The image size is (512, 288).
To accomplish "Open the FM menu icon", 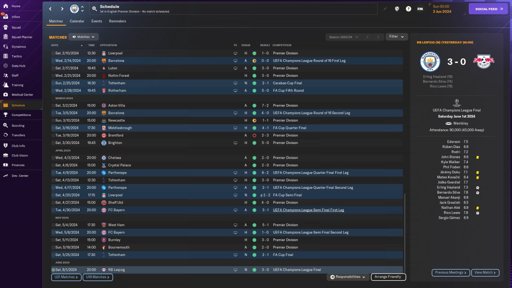I will coord(420,9).
